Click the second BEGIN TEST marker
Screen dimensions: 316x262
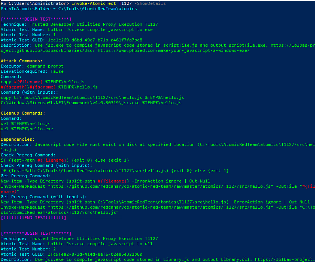coord(36,233)
